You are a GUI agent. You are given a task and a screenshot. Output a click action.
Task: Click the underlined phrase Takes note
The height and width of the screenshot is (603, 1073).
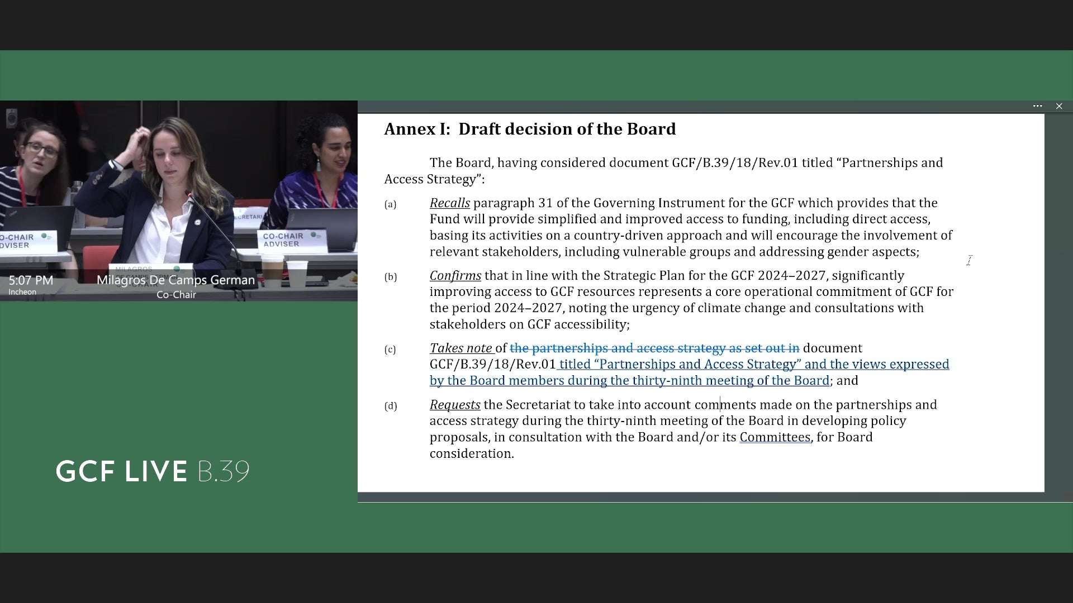461,348
